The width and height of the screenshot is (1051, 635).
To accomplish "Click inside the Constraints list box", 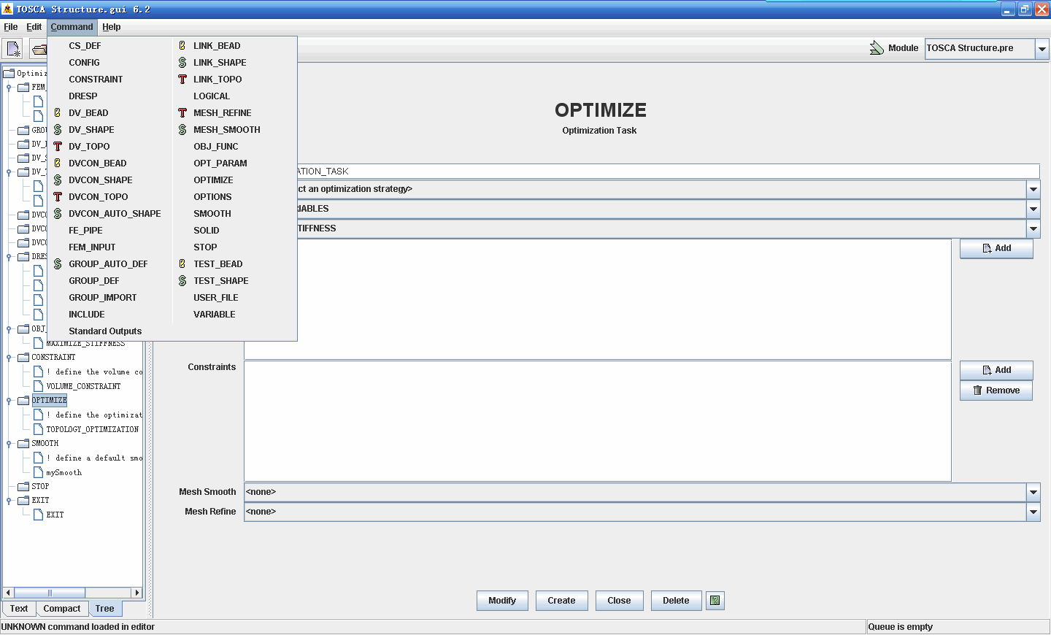I will (x=598, y=421).
